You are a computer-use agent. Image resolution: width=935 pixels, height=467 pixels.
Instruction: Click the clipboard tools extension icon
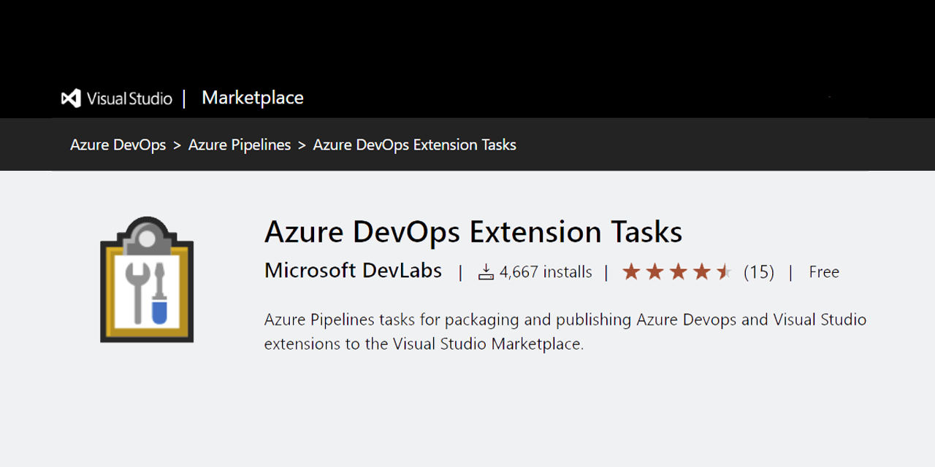pyautogui.click(x=147, y=279)
